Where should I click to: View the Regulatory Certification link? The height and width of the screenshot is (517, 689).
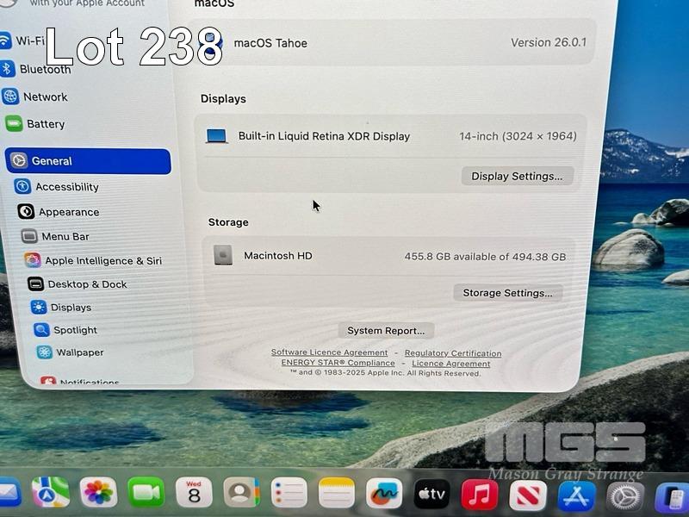pos(452,353)
